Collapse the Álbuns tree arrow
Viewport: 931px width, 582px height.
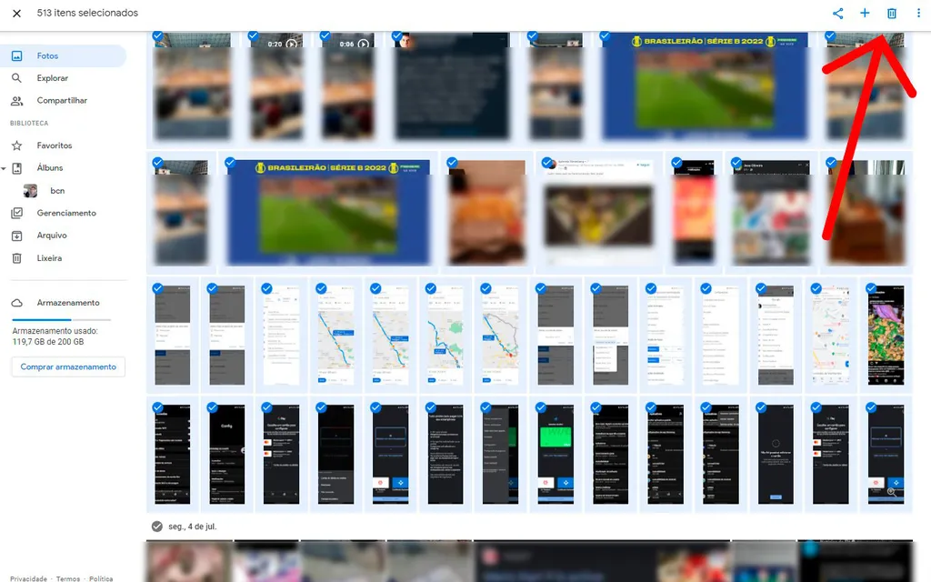pyautogui.click(x=4, y=169)
